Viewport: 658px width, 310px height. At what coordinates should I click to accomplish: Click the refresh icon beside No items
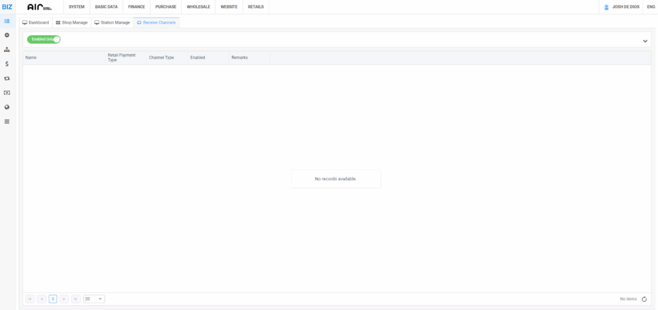click(x=644, y=299)
